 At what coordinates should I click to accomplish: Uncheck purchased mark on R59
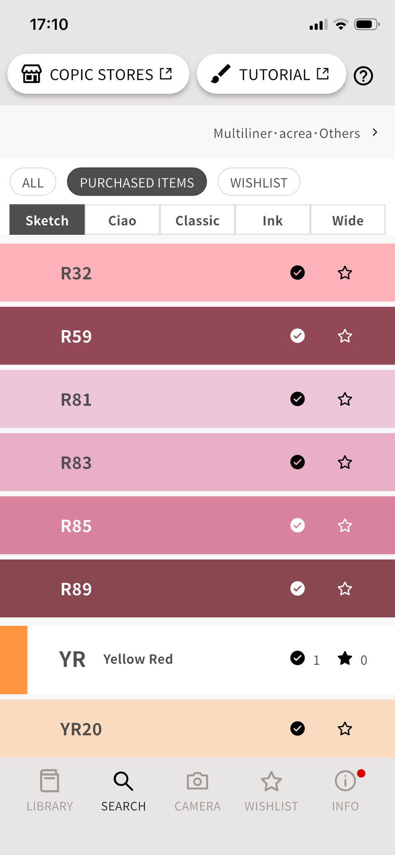coord(297,336)
